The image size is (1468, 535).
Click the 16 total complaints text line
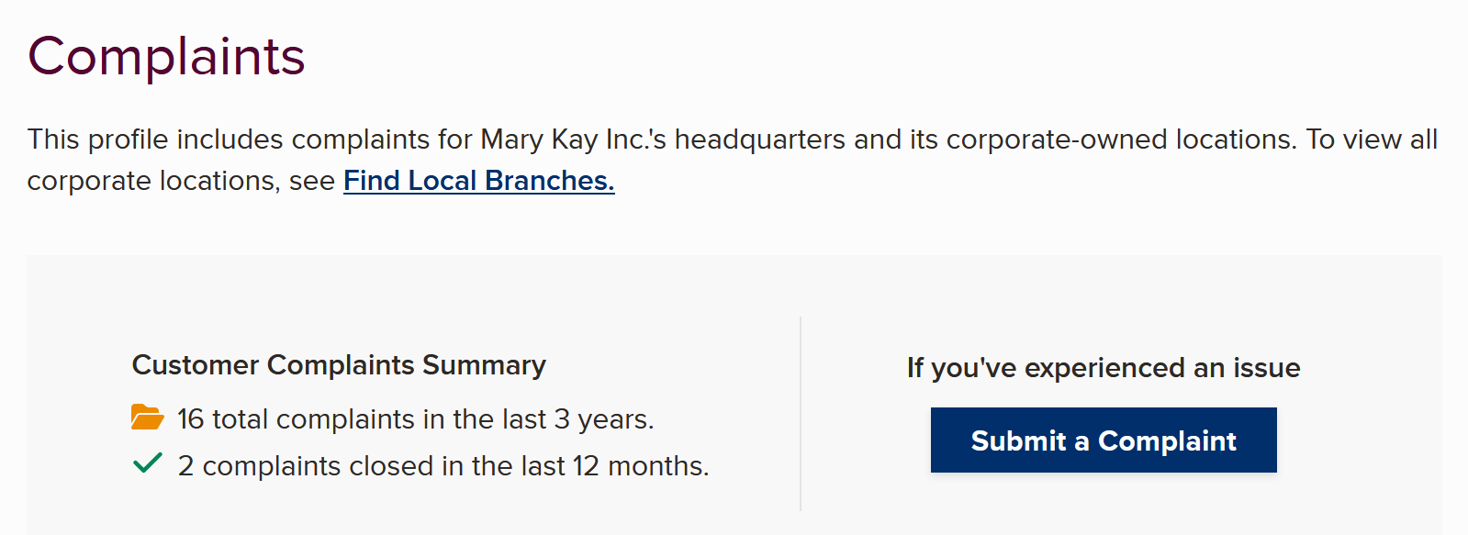(x=415, y=419)
